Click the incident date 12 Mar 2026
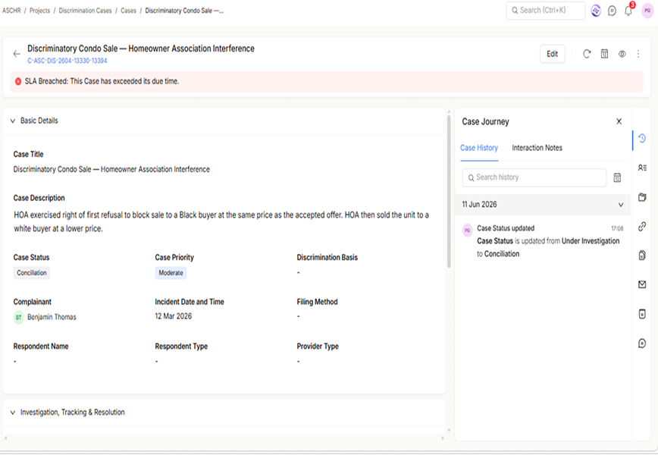Screen dimensions: 658x455 coord(174,316)
